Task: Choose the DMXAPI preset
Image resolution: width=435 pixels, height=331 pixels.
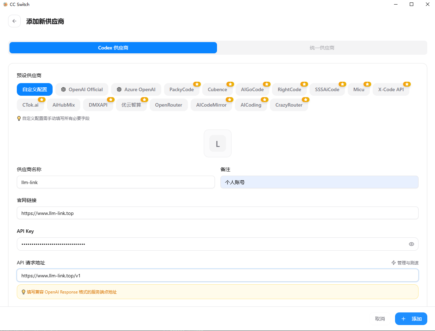Action: coord(98,105)
